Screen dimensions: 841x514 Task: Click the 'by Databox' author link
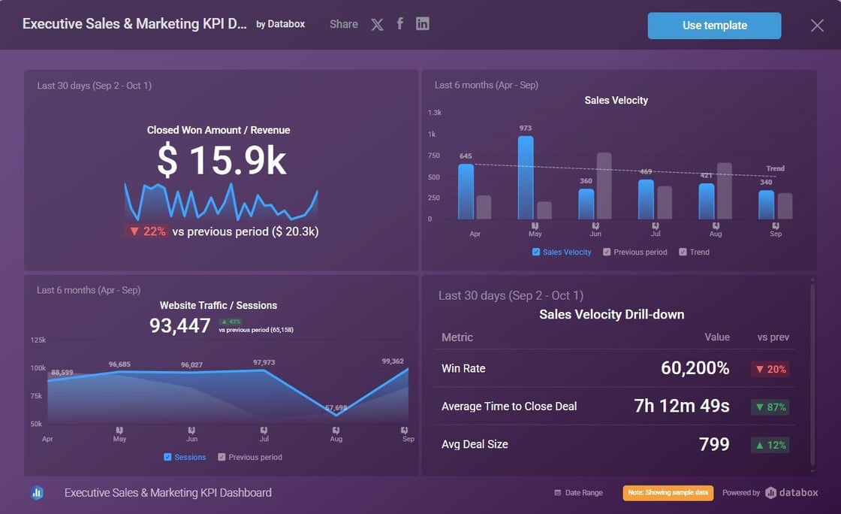coord(280,24)
